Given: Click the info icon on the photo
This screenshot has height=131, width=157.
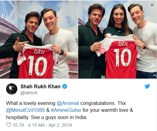Looking at the screenshot, I should point(152,5).
